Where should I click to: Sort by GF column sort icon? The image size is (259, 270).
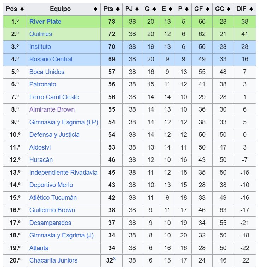208,9
